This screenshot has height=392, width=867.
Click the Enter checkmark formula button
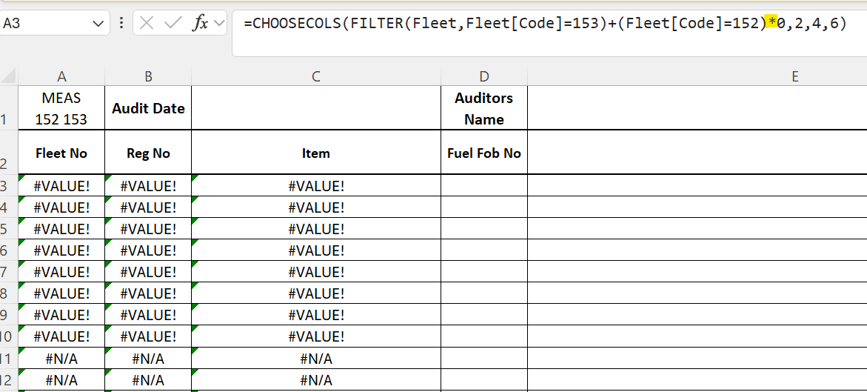pos(173,23)
